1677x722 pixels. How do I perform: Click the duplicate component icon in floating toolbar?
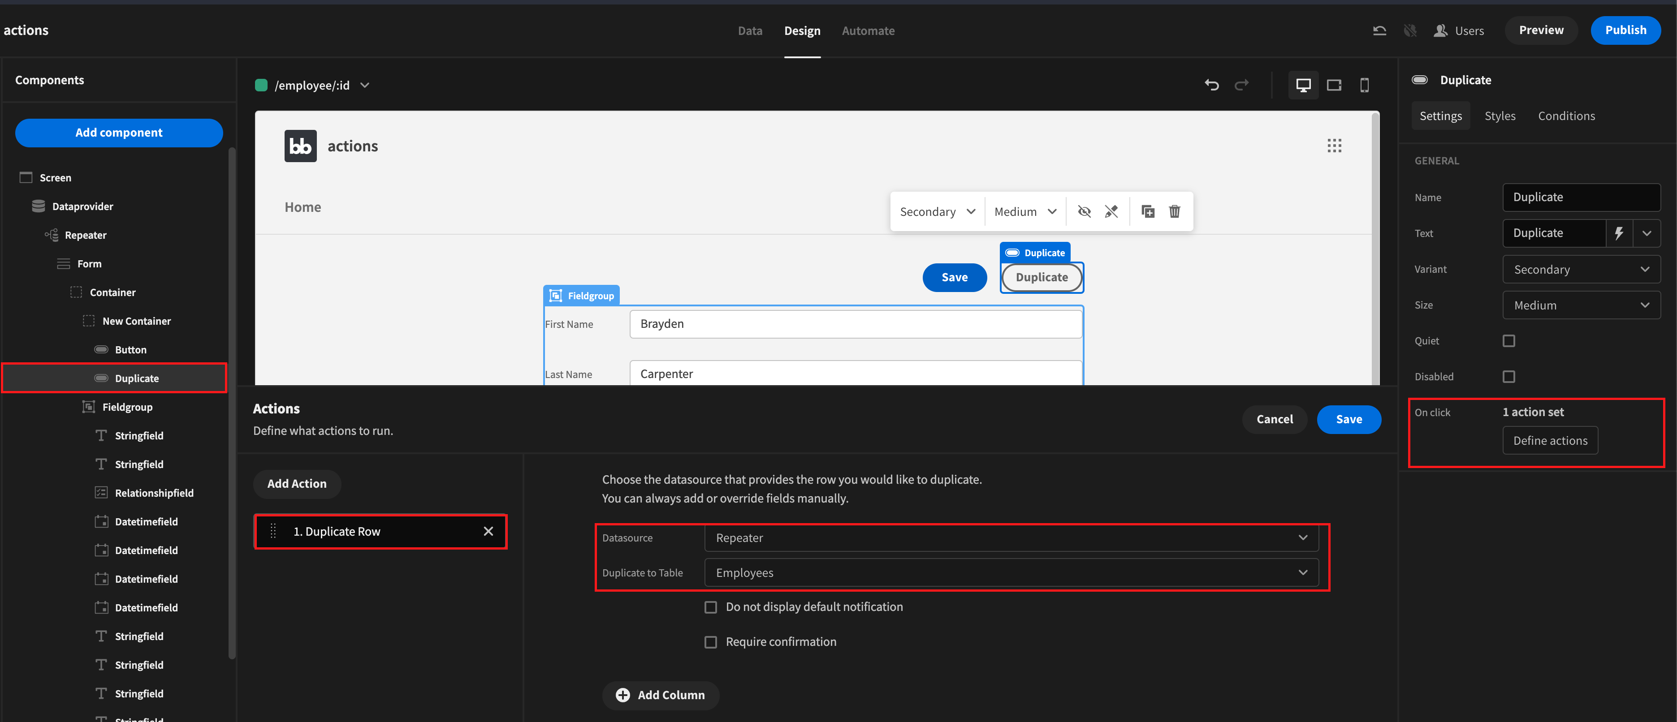(1148, 211)
